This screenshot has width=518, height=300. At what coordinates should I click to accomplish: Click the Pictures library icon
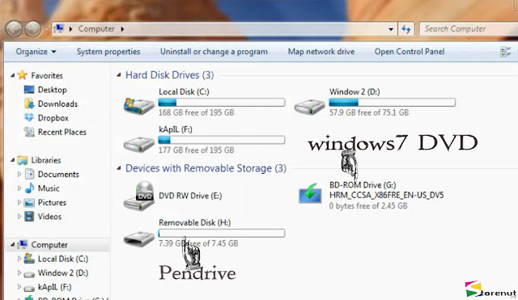(29, 202)
